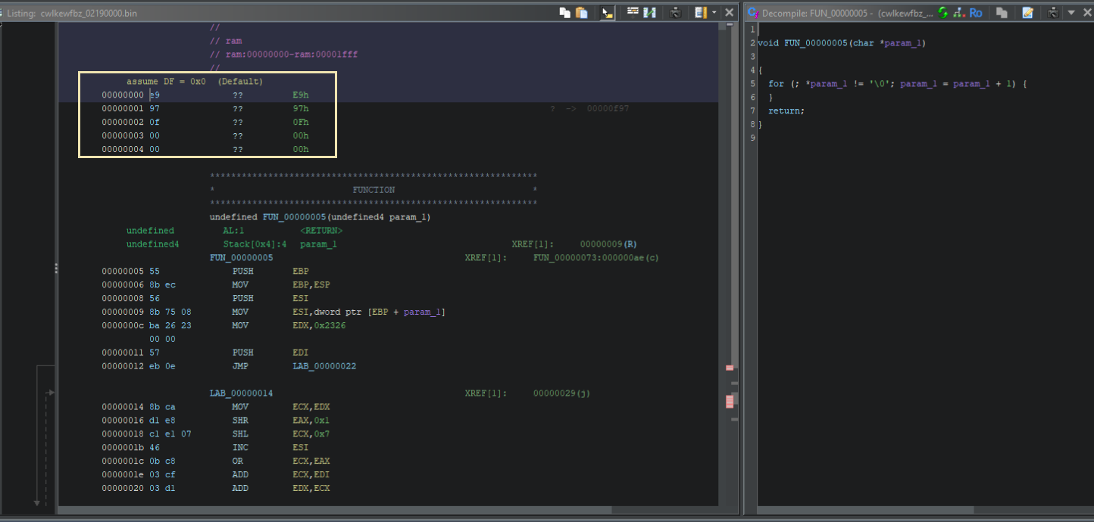Toggle mouse hover mode in Listing toolbar

click(607, 13)
